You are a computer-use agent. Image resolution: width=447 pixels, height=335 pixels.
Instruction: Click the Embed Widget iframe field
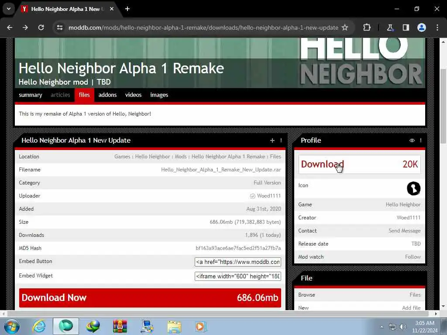tap(238, 276)
